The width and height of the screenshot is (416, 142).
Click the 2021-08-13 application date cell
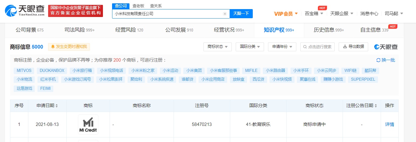point(47,124)
